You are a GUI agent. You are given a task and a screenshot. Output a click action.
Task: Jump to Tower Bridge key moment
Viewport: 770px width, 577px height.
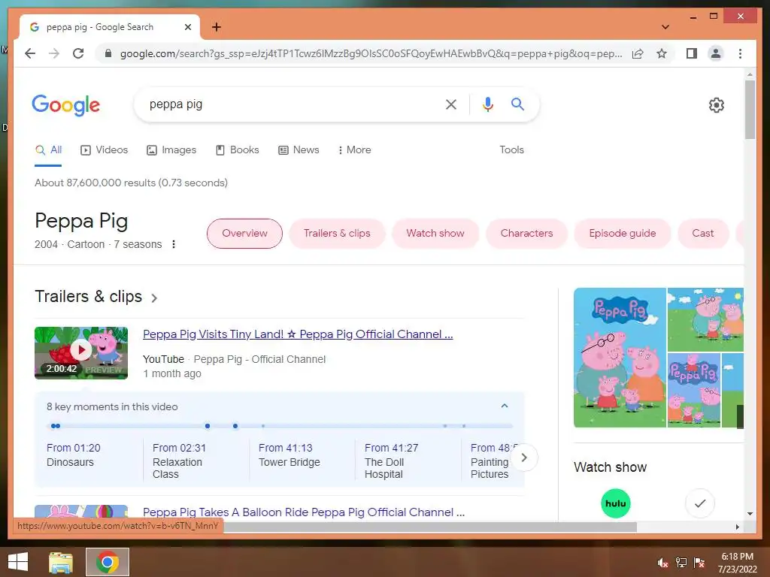290,455
